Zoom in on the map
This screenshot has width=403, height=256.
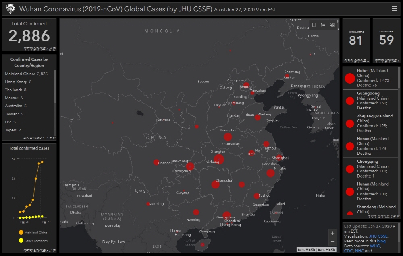pyautogui.click(x=332, y=233)
